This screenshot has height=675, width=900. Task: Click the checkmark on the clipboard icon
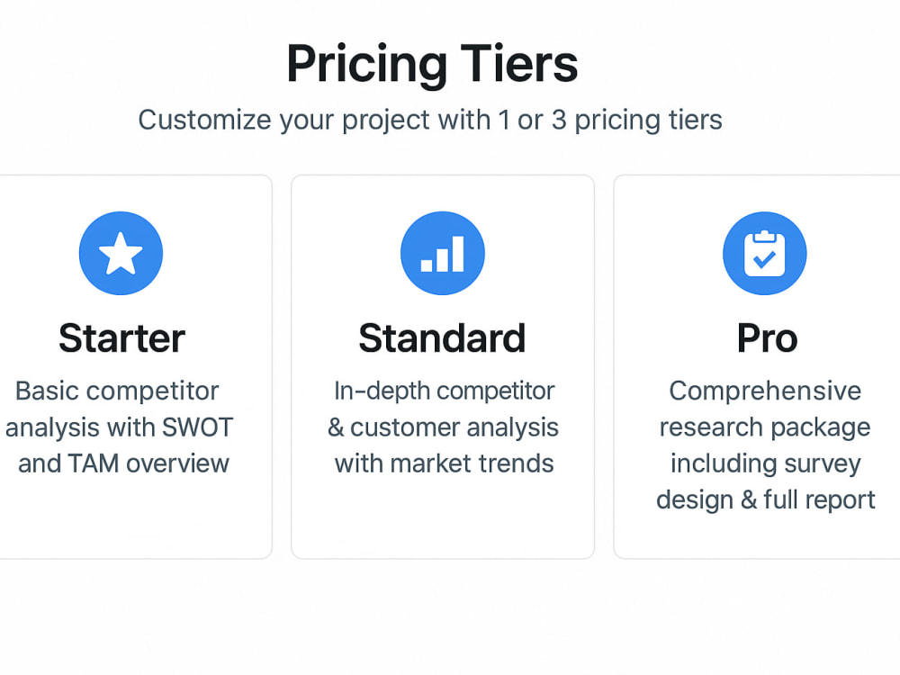point(764,260)
